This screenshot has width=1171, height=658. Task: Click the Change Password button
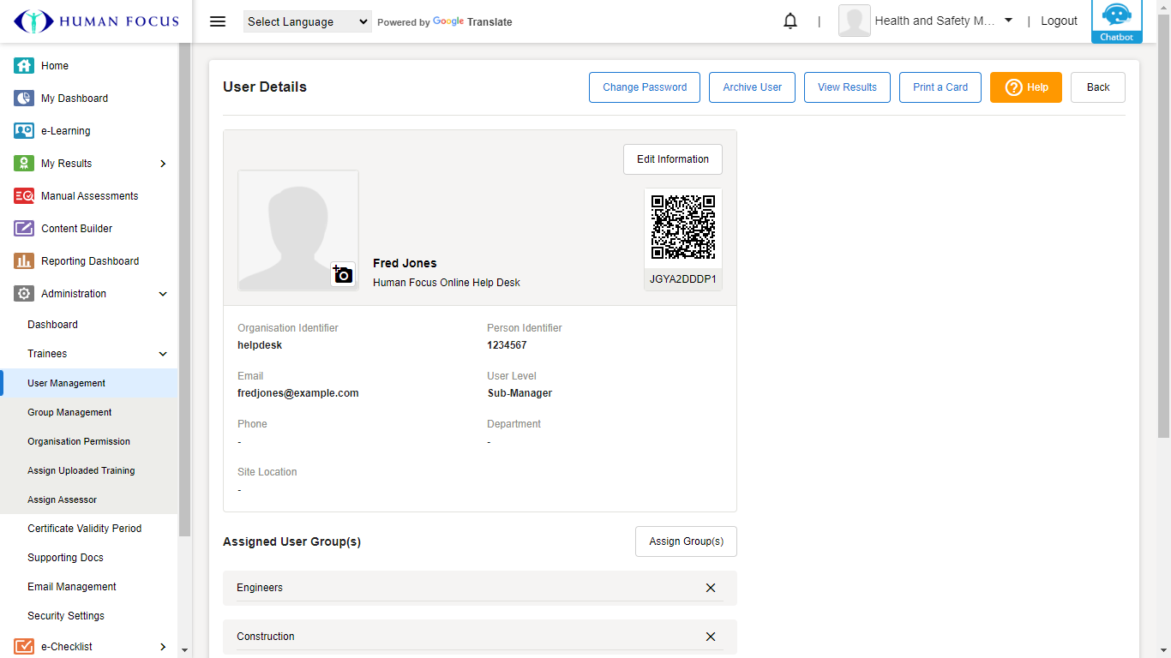click(x=645, y=87)
